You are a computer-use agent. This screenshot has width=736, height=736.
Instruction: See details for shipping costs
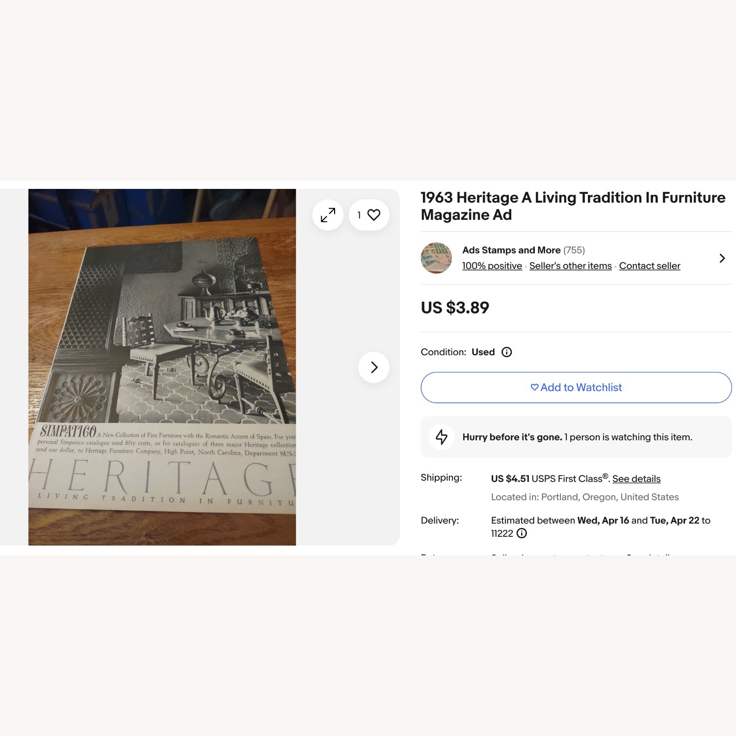(636, 479)
